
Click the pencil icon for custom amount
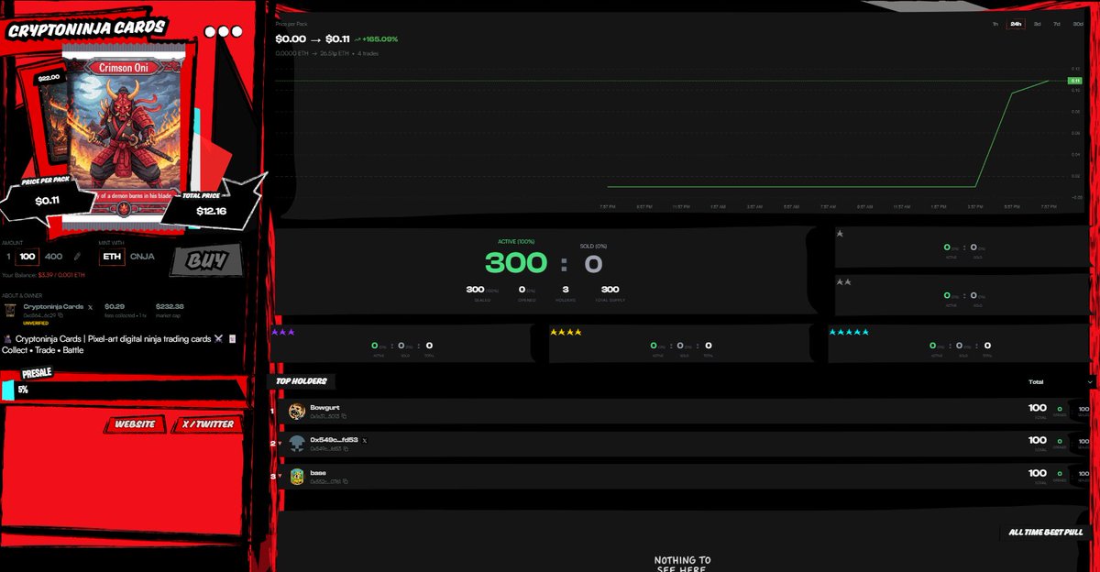tap(78, 257)
